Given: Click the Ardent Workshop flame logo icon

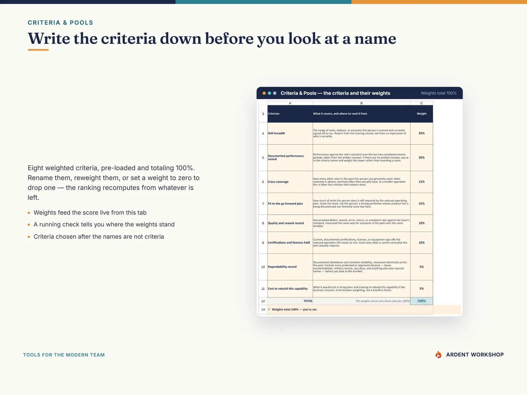Looking at the screenshot, I should coord(438,355).
